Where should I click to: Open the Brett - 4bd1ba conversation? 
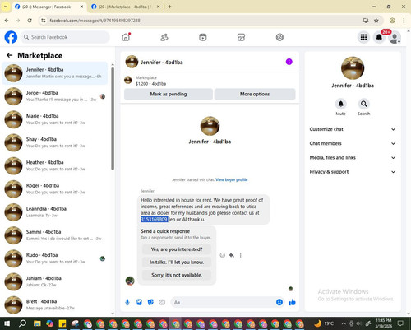coord(55,305)
